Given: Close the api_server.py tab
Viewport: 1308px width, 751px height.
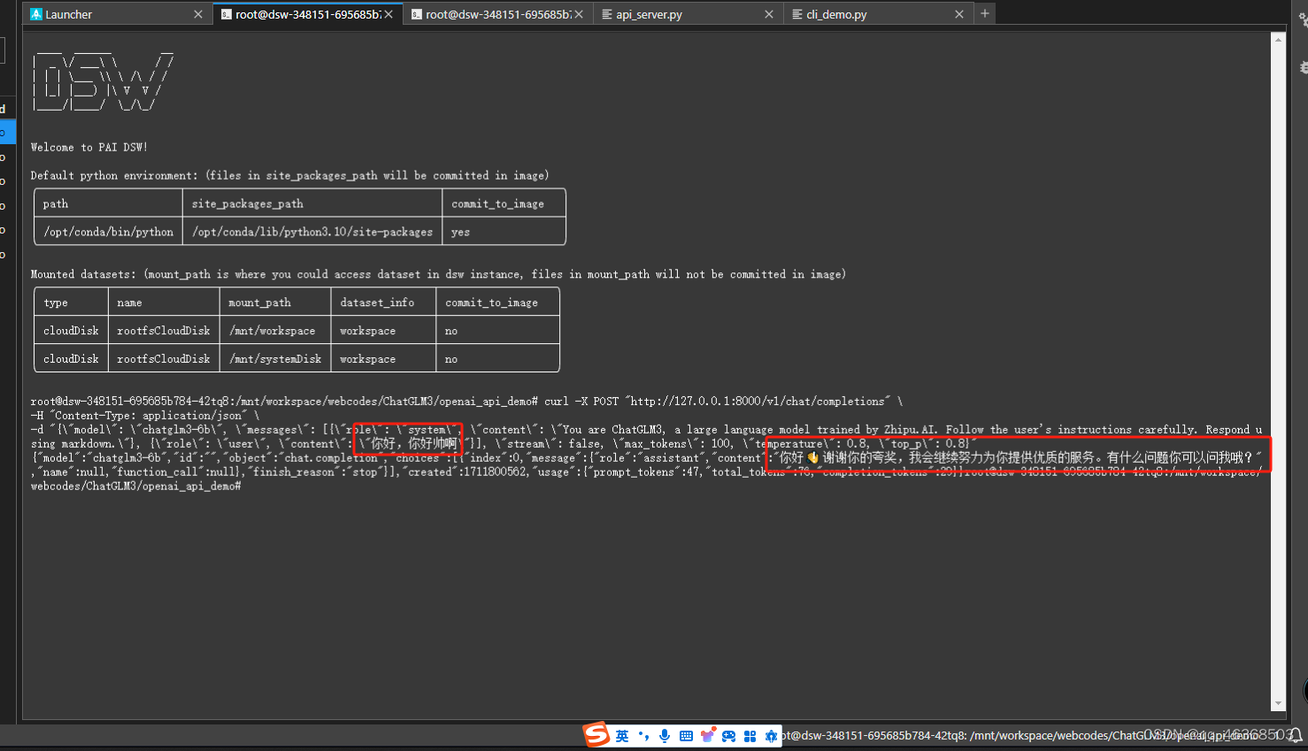Looking at the screenshot, I should point(769,14).
